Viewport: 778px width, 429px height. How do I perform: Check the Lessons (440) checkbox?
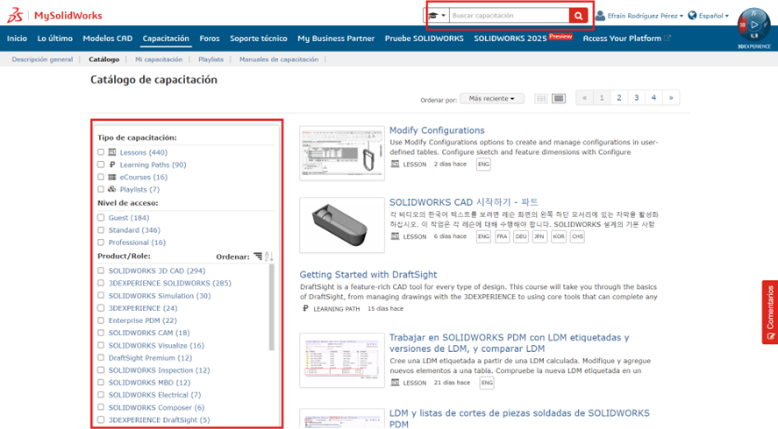coord(101,152)
